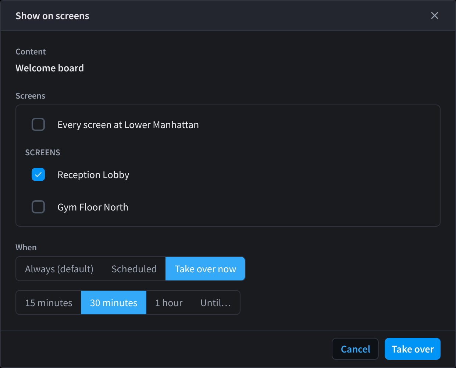Click the Every screen at Lower Manhattan label
This screenshot has width=456, height=368.
128,125
